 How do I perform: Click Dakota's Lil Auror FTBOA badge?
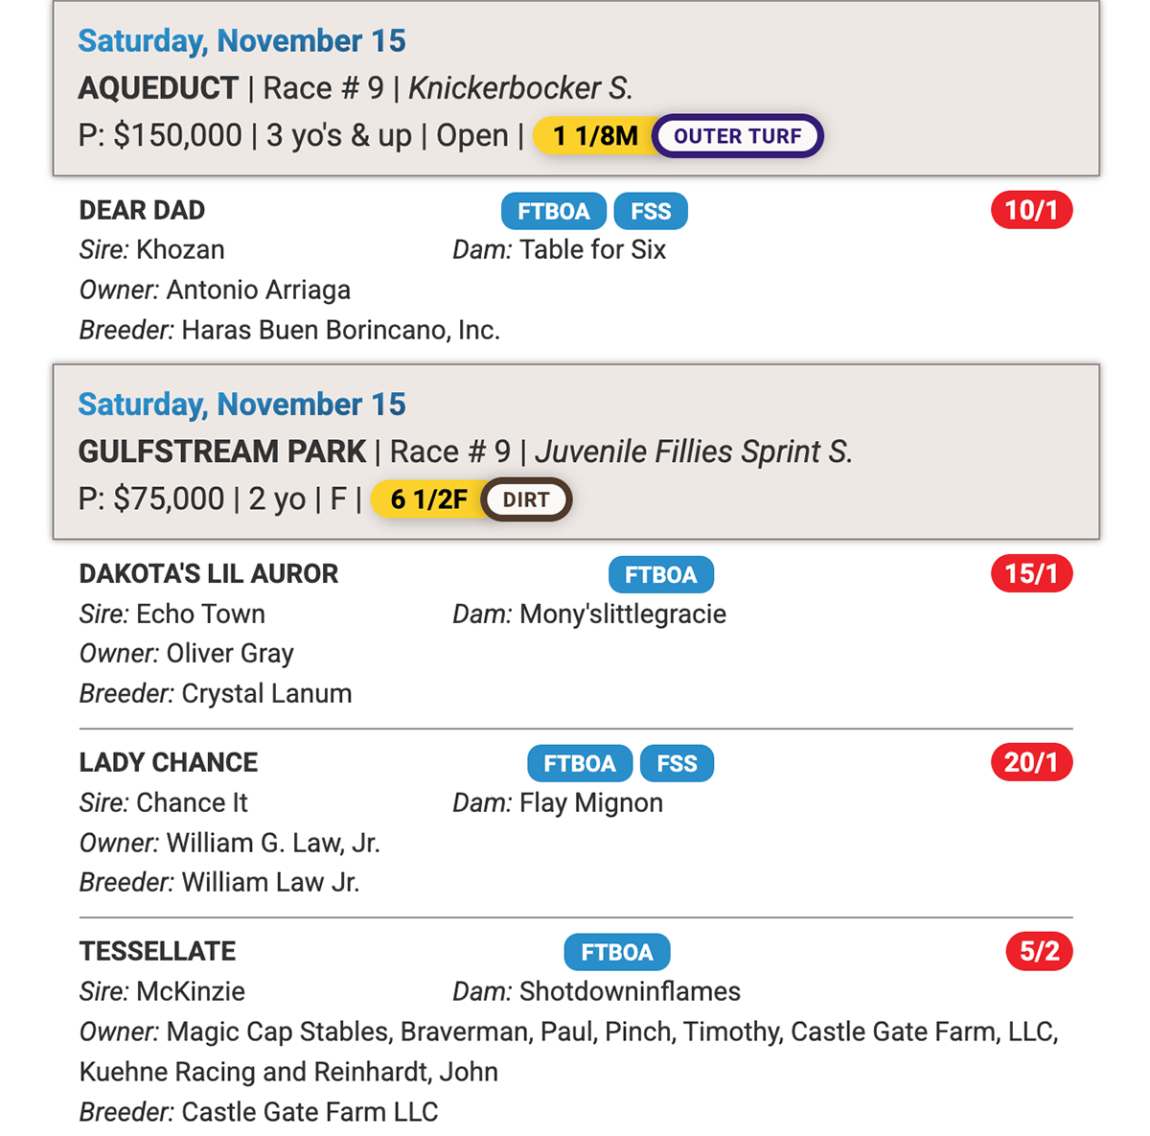(661, 574)
